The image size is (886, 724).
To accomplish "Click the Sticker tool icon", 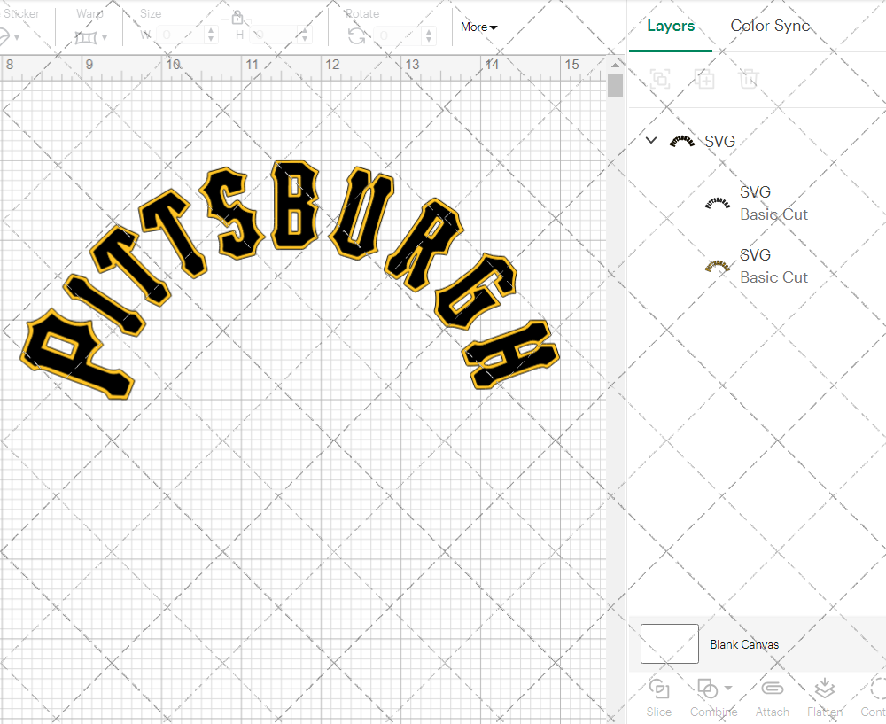I will point(4,37).
